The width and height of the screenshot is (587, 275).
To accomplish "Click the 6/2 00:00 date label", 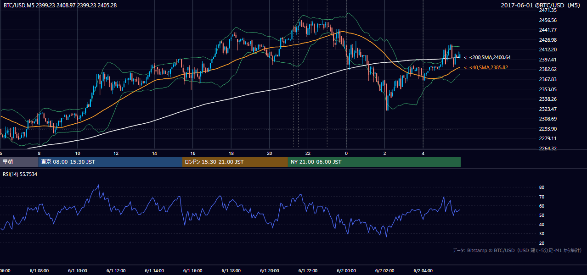I will click(x=346, y=270).
